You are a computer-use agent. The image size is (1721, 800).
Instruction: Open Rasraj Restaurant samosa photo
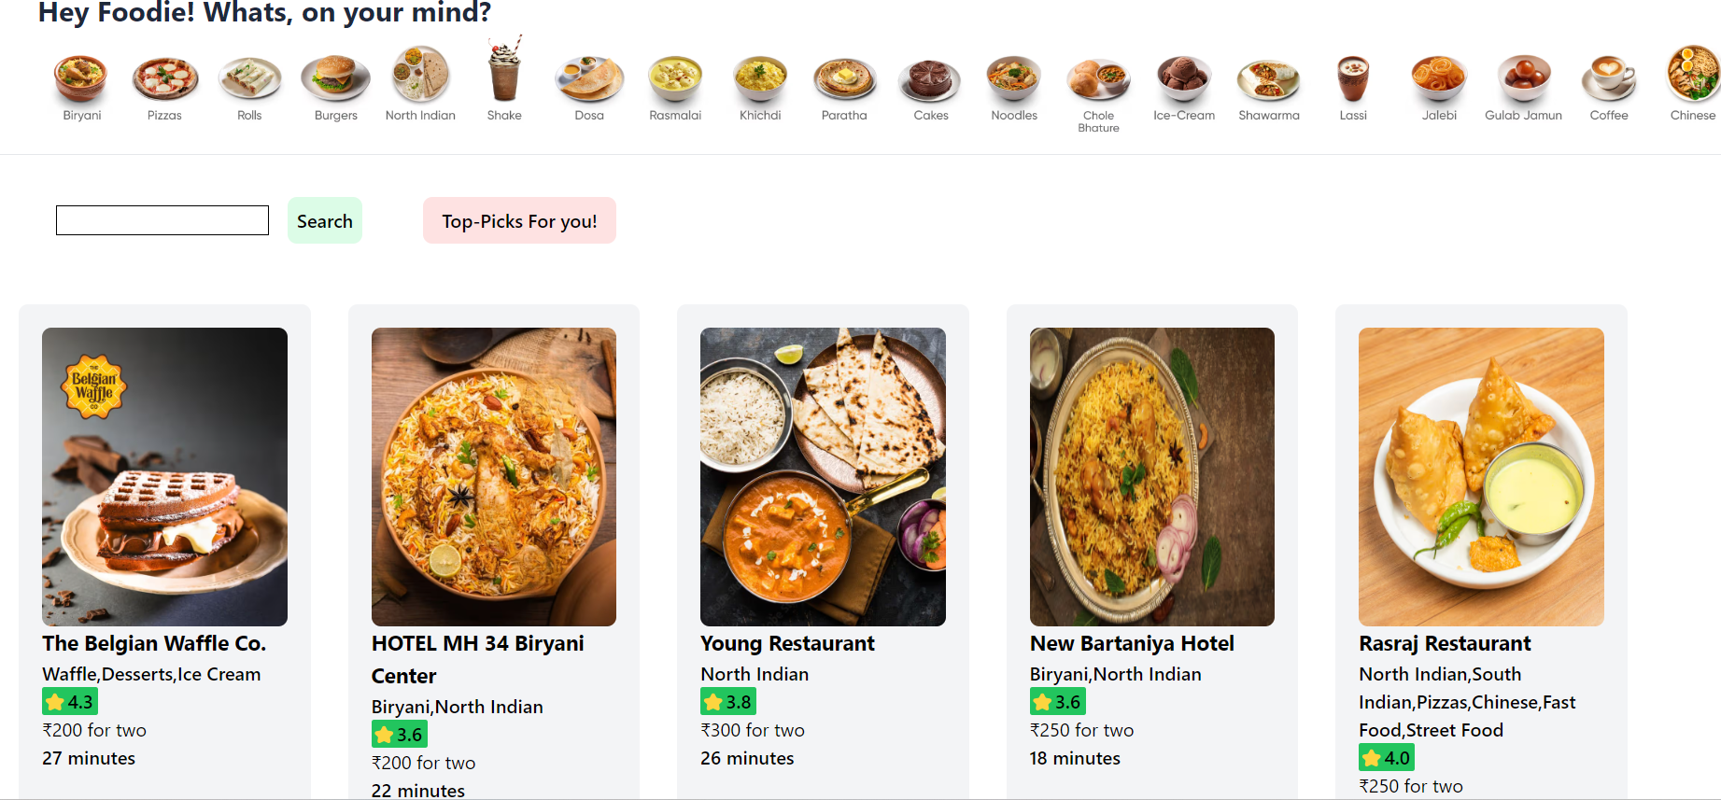click(x=1481, y=477)
